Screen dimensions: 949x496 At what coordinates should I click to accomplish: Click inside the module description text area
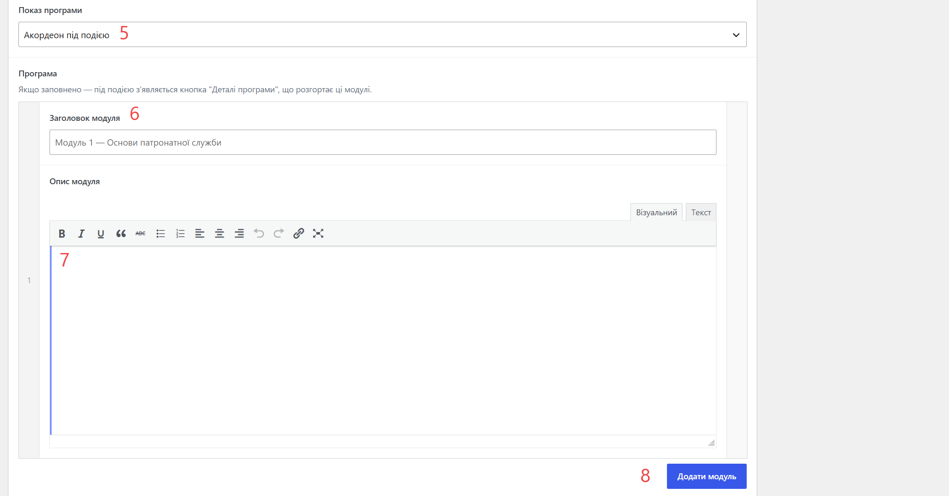(383, 340)
